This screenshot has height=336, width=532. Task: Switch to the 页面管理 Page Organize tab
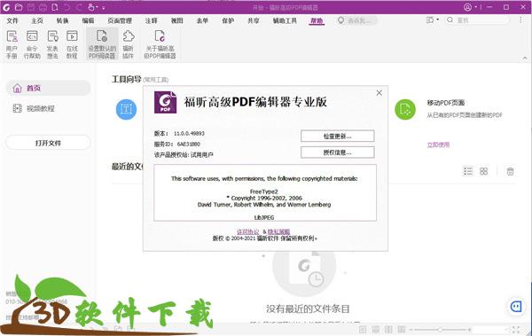tap(120, 20)
